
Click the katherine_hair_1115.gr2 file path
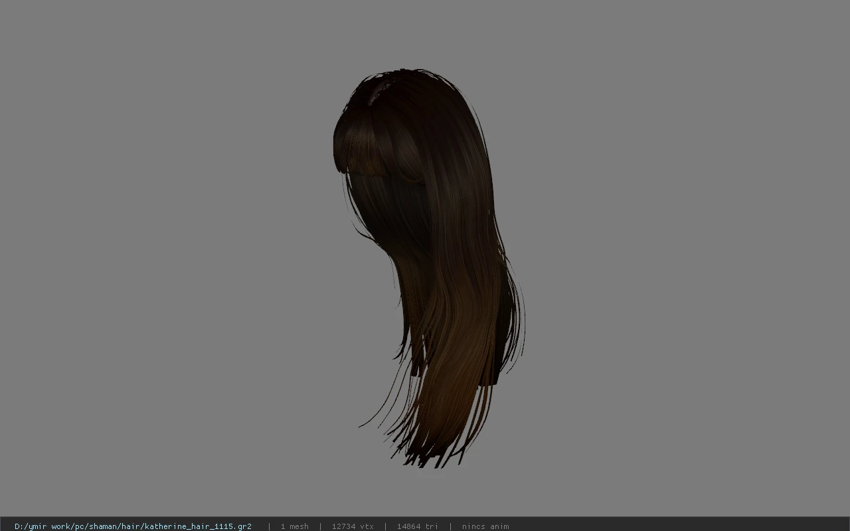133,526
